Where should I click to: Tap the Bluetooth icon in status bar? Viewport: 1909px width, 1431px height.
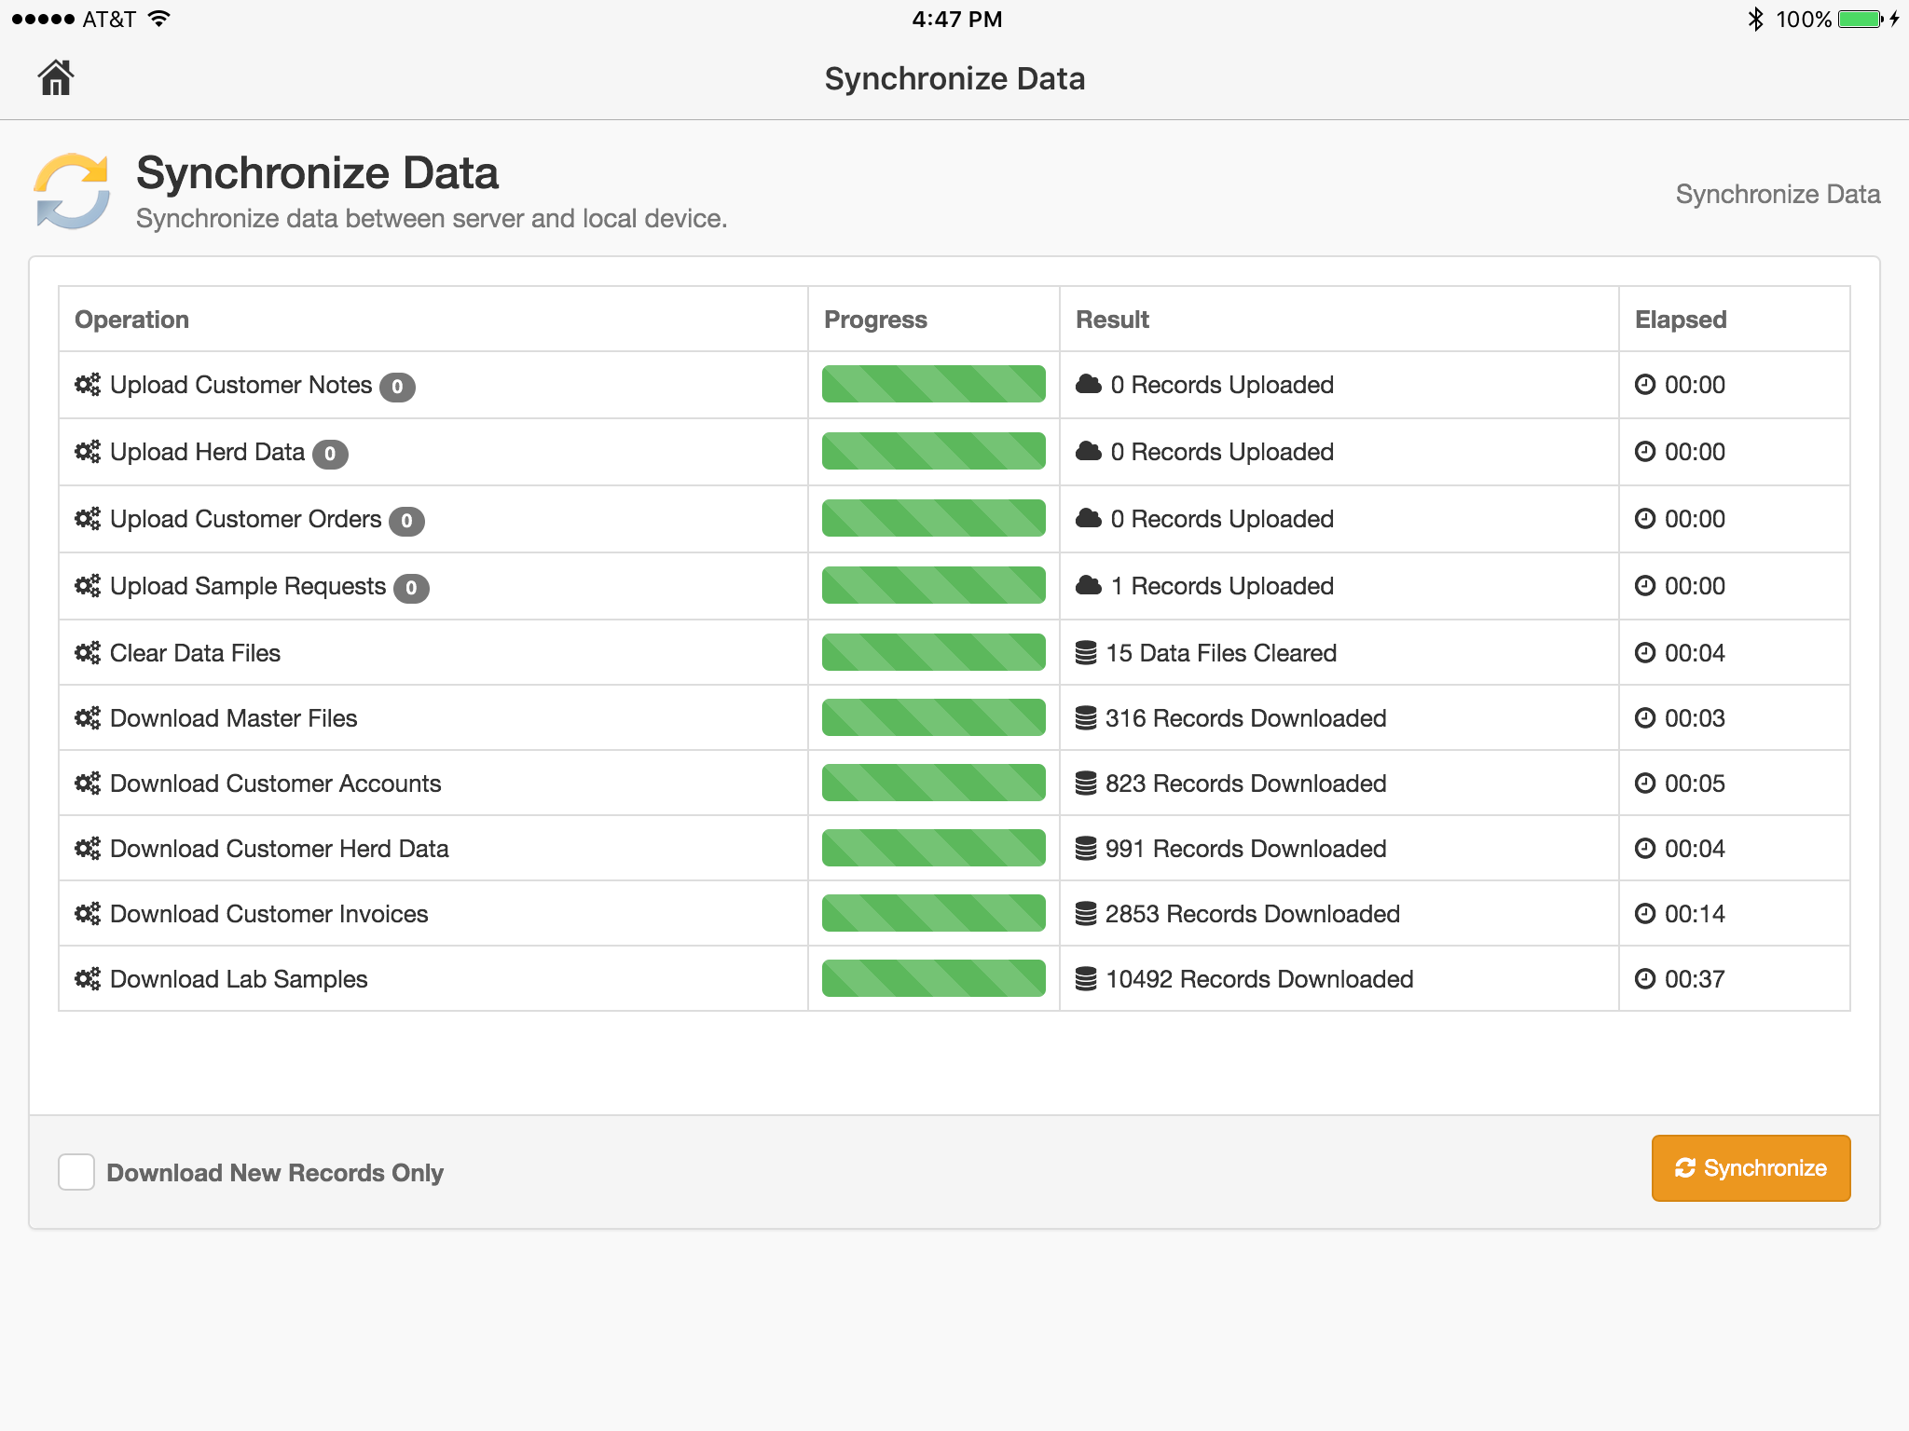pos(1755,19)
